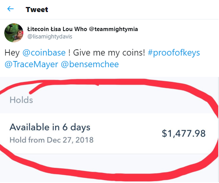Click the blue back arrow icon
The width and height of the screenshot is (219, 183).
tap(11, 9)
